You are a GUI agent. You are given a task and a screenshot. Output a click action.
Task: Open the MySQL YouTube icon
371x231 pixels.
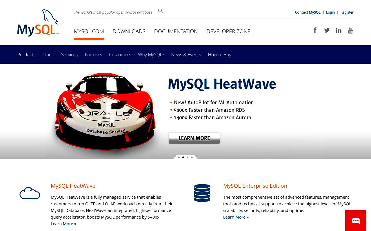[x=350, y=30]
